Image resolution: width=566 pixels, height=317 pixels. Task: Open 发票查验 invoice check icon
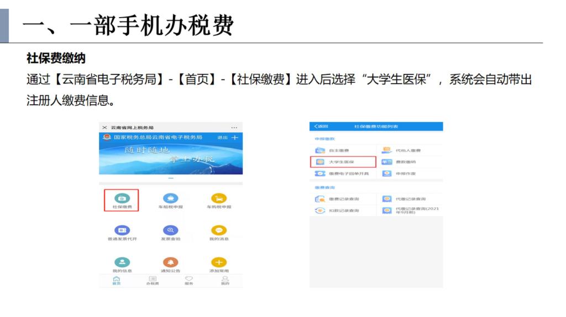coord(171,230)
